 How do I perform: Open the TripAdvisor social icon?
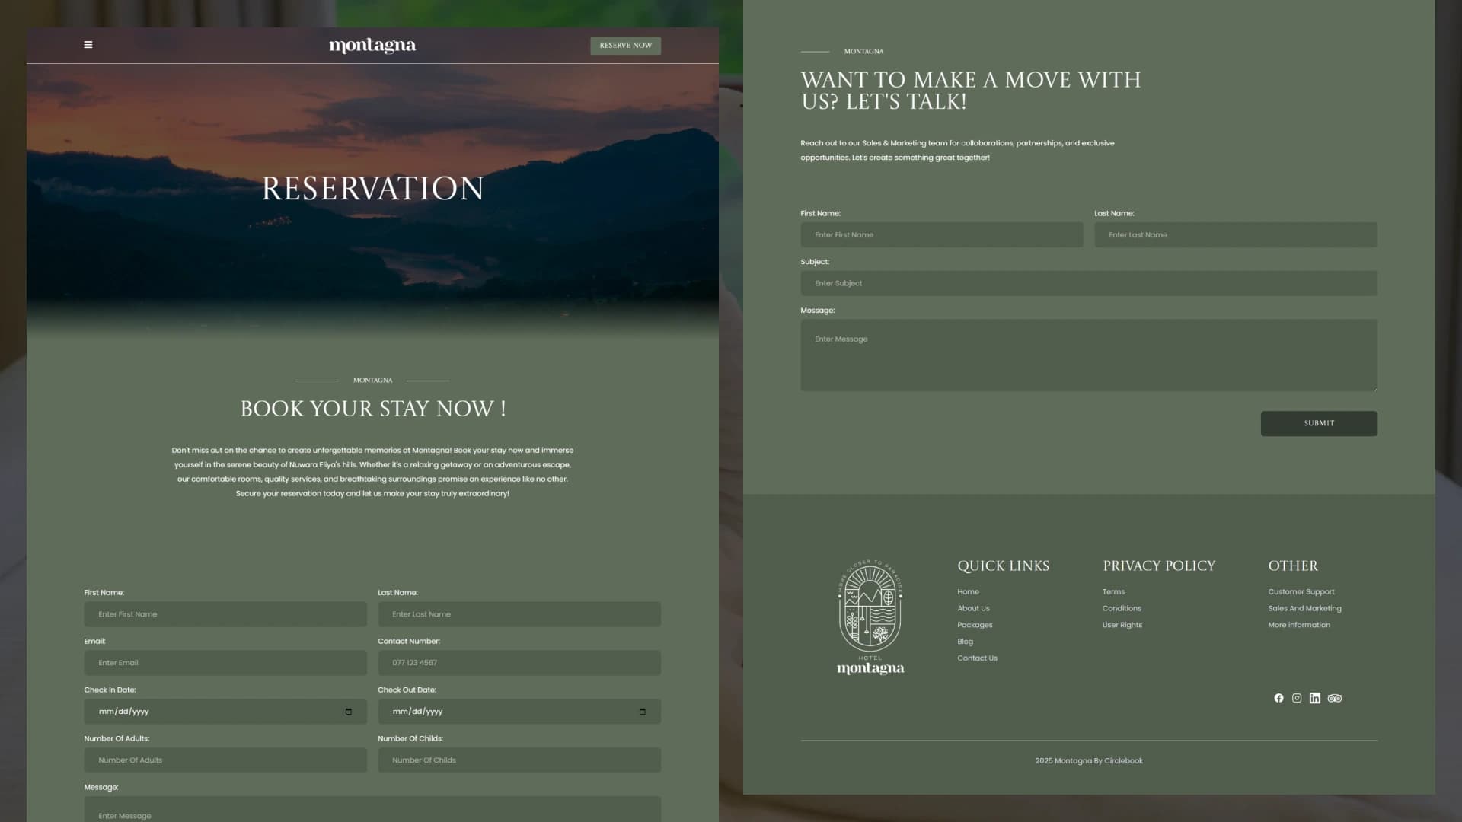[1335, 698]
